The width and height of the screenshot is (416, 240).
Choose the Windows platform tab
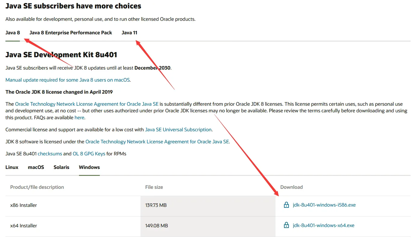coord(89,167)
